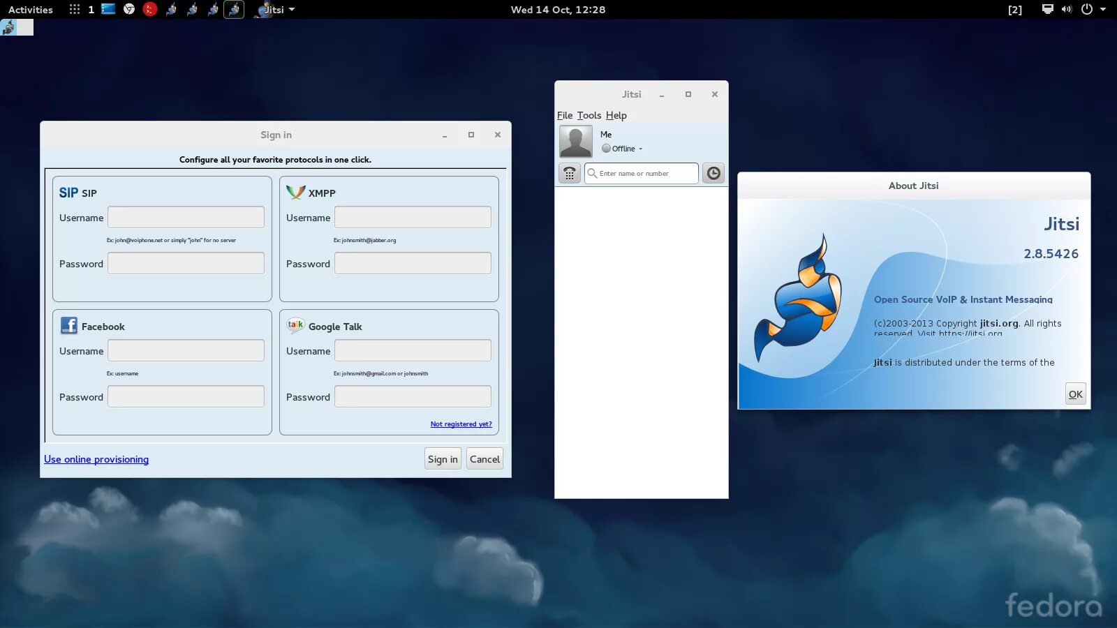The width and height of the screenshot is (1117, 628).
Task: Click the Sign in button
Action: point(443,459)
